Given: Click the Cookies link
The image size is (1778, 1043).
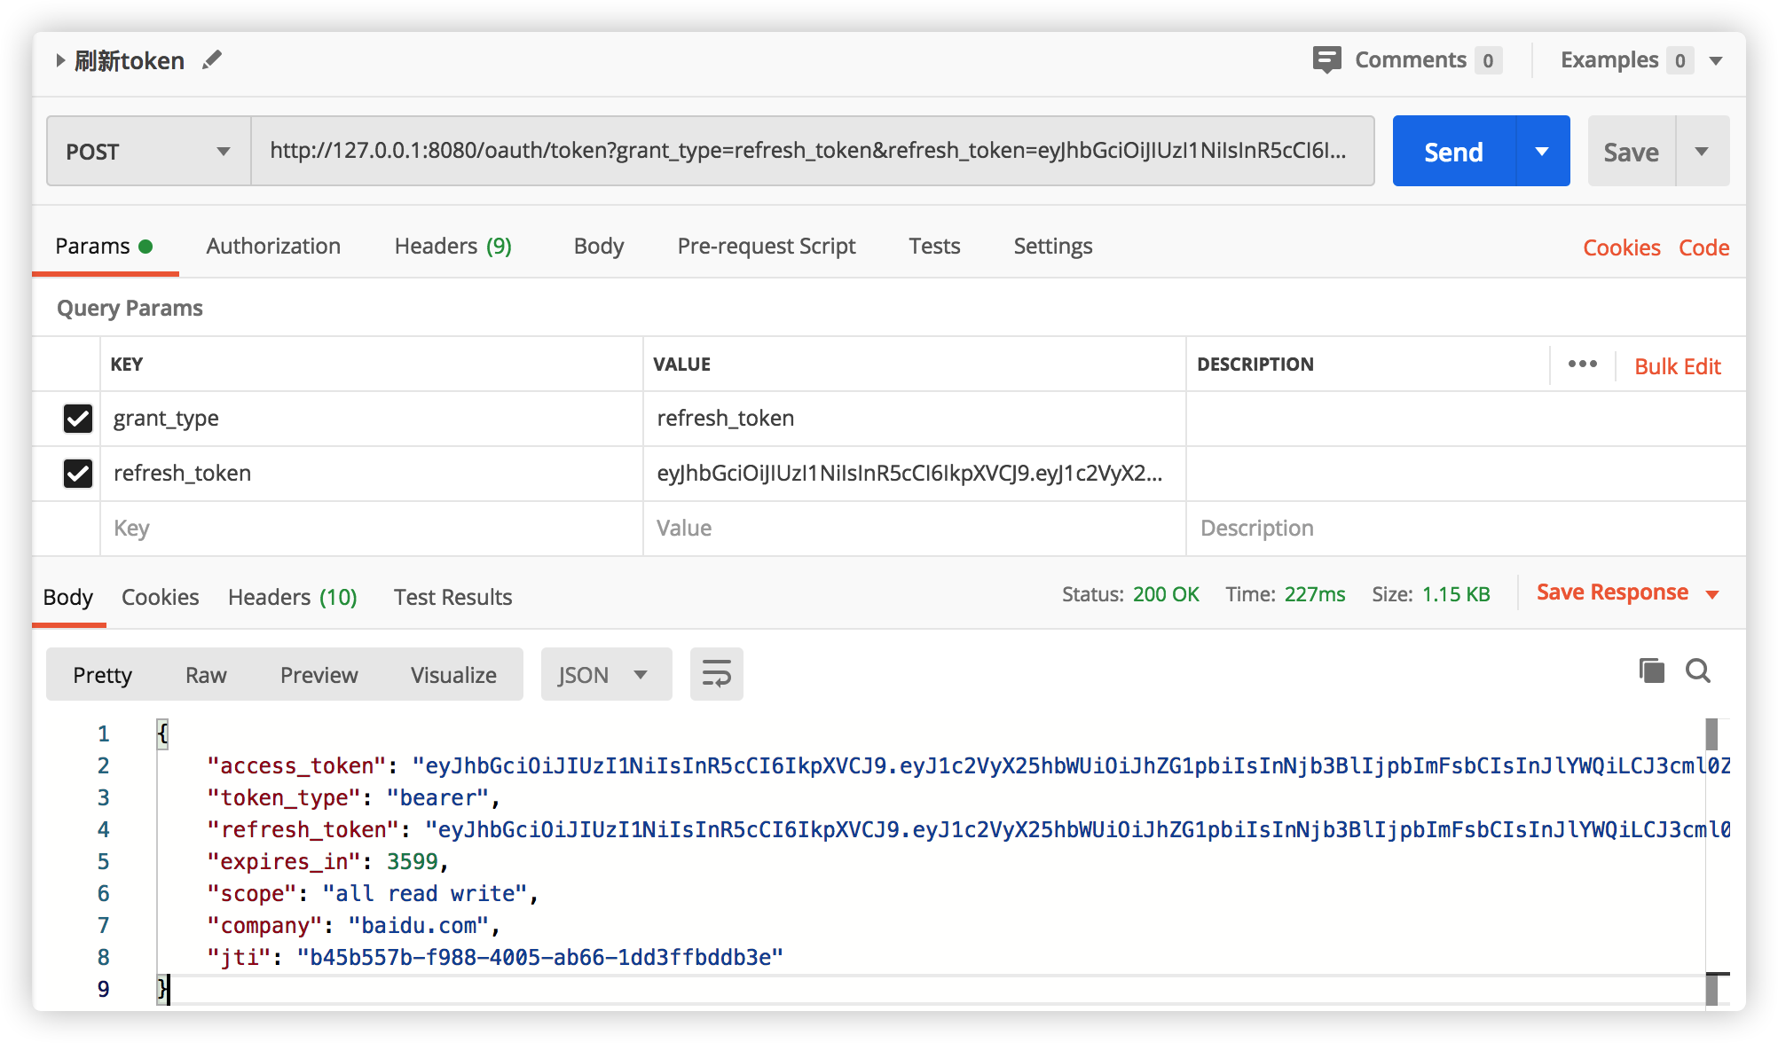Looking at the screenshot, I should [1621, 247].
